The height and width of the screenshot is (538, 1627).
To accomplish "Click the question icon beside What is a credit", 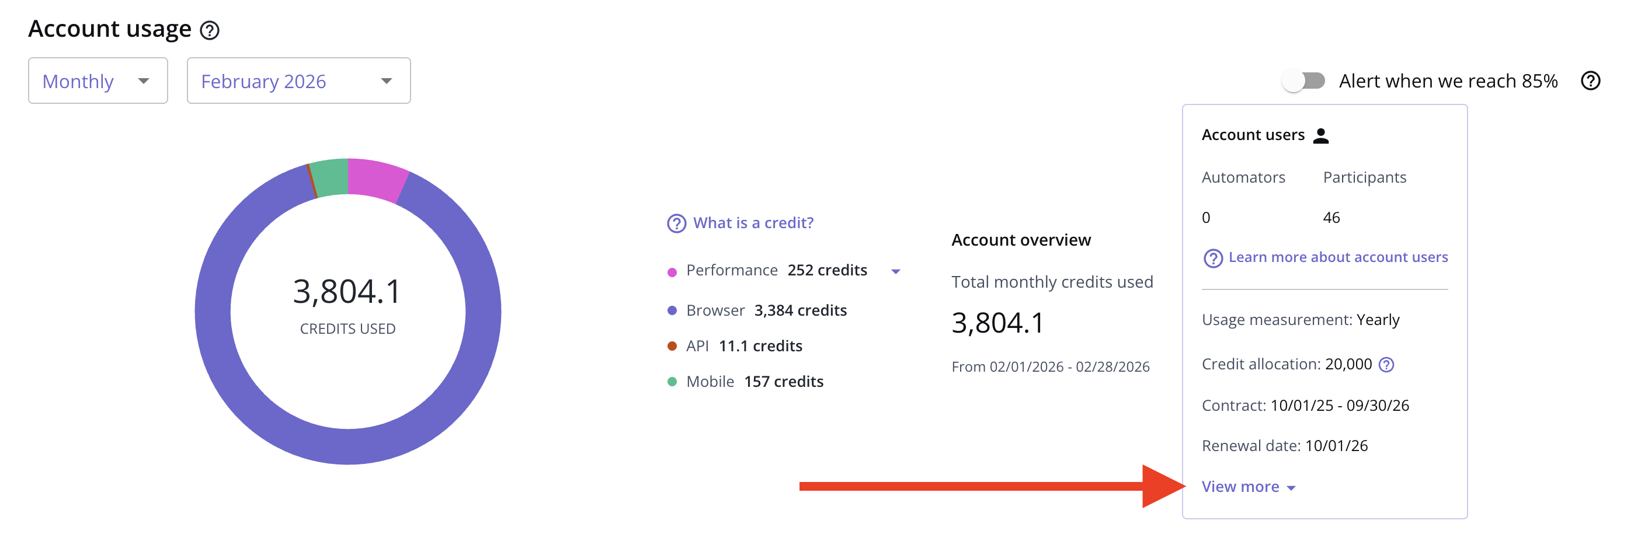I will click(676, 223).
